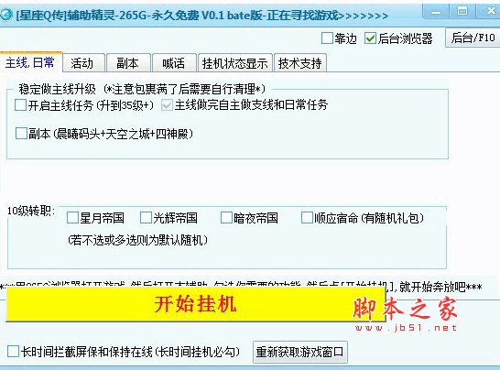Click the 后台/F10 button
Viewport: 500px width, 370px height.
pyautogui.click(x=473, y=38)
